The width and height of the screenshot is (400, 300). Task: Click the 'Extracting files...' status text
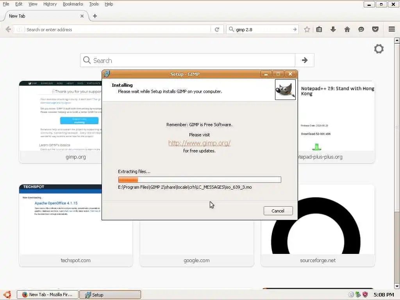coord(134,171)
